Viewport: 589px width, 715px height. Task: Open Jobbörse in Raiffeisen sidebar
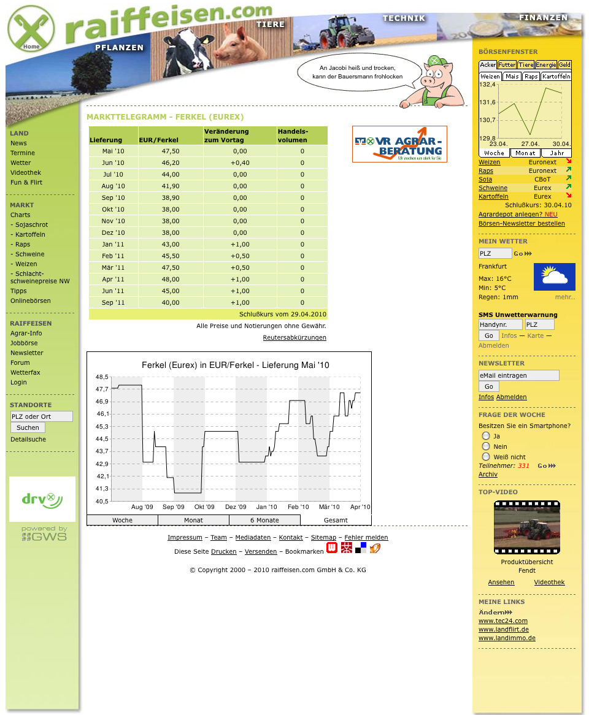[x=24, y=343]
